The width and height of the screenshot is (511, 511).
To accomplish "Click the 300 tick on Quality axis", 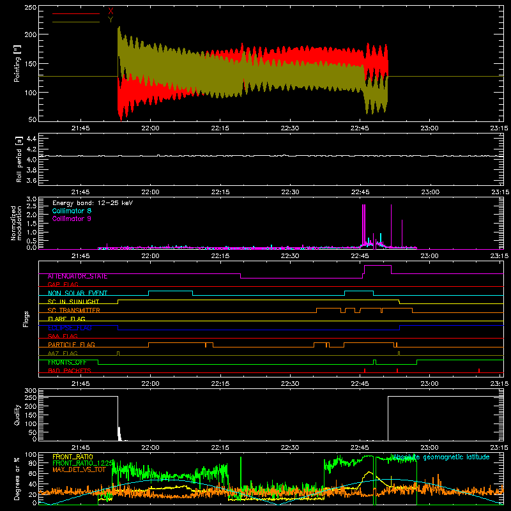I will [31, 391].
